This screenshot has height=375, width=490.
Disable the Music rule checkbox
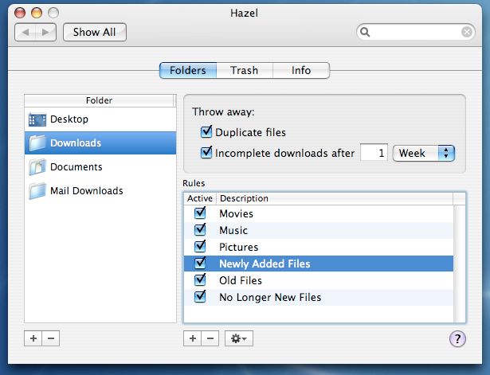[x=200, y=230]
